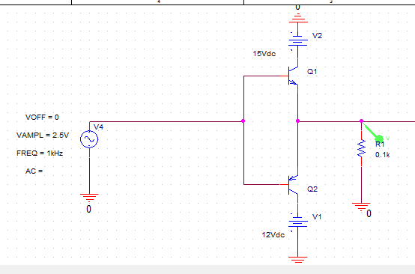415x274 pixels.
Task: Select the R1 resistor symbol
Action: [362, 148]
